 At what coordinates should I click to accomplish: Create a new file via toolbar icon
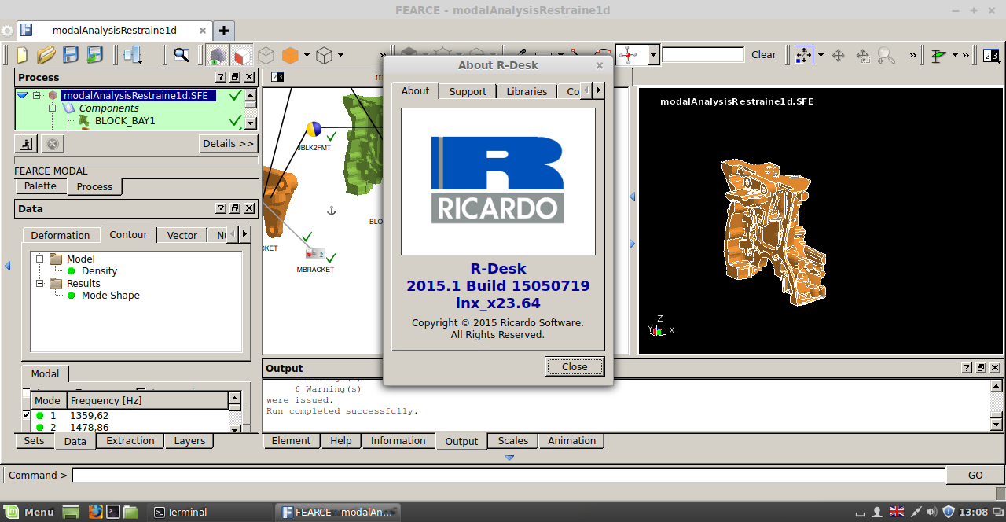coord(23,55)
